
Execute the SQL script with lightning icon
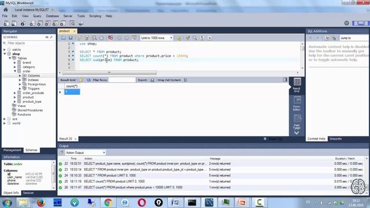[80, 38]
